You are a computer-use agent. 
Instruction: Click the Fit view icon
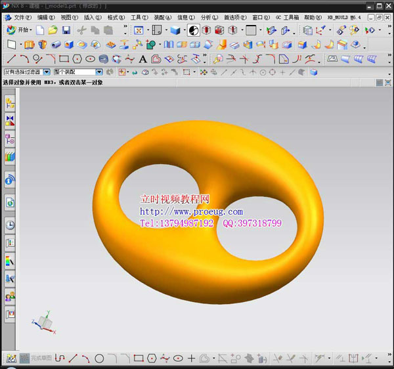point(139,30)
